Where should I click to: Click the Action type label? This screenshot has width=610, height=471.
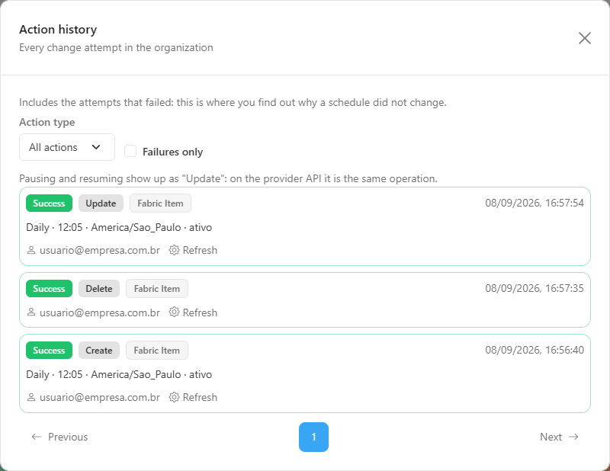(47, 122)
